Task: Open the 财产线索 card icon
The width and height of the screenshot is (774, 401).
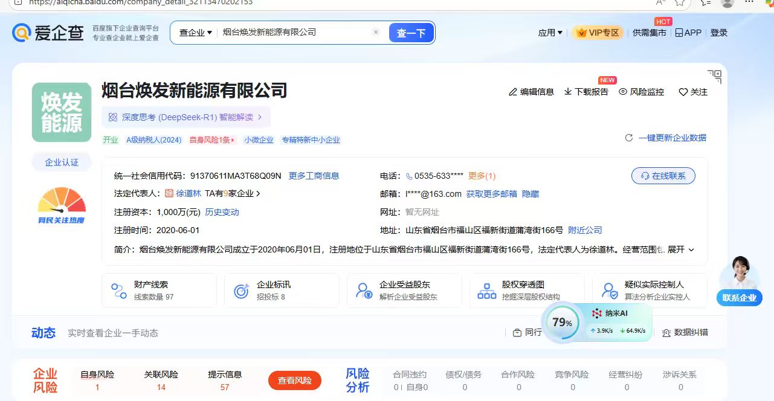Action: pos(119,290)
